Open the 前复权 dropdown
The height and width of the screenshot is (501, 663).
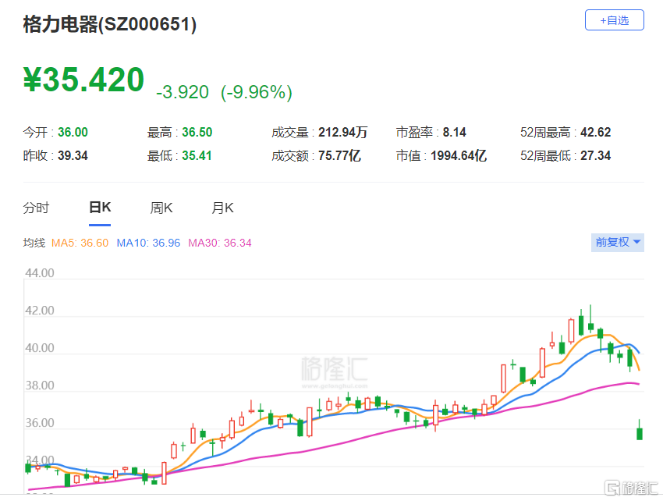[617, 242]
